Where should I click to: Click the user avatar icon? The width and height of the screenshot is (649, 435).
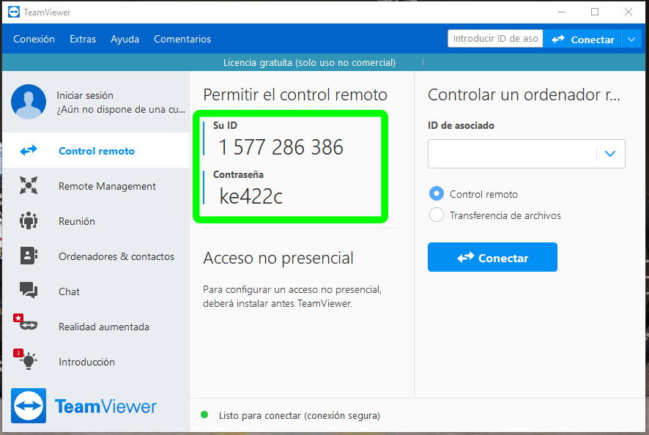(x=29, y=102)
